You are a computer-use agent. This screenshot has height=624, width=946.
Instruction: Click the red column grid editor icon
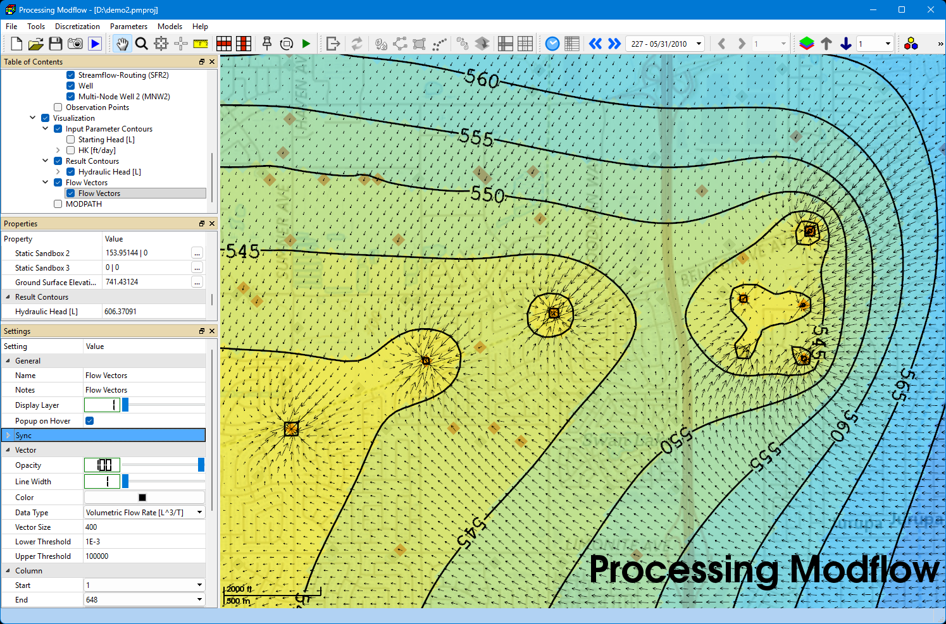(x=244, y=44)
